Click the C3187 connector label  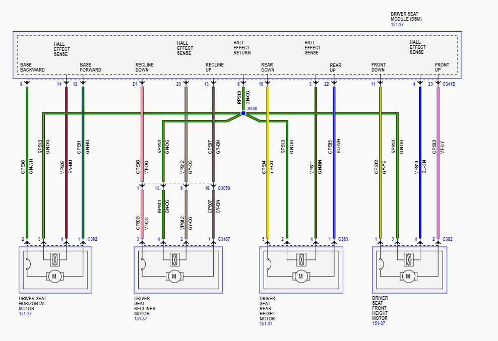[x=223, y=239]
